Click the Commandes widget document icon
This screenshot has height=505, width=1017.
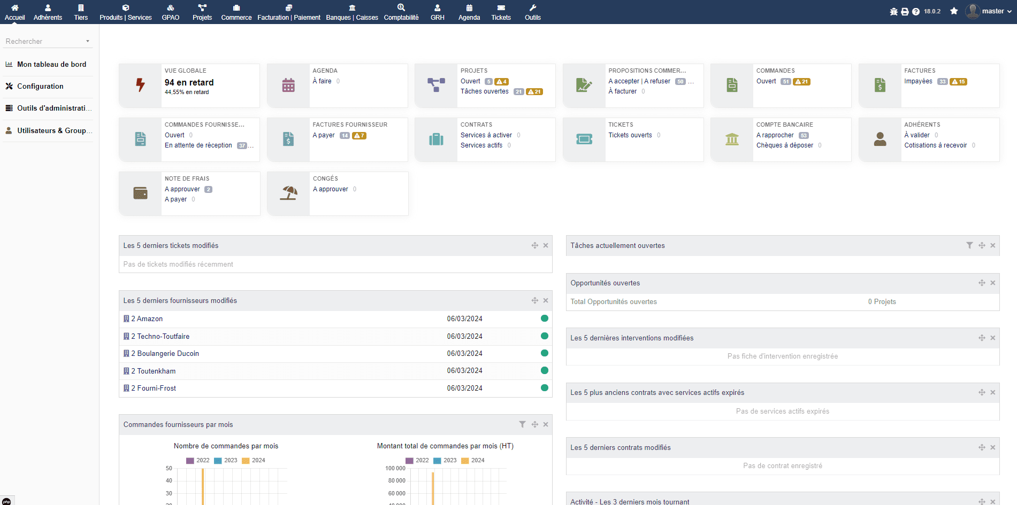732,85
